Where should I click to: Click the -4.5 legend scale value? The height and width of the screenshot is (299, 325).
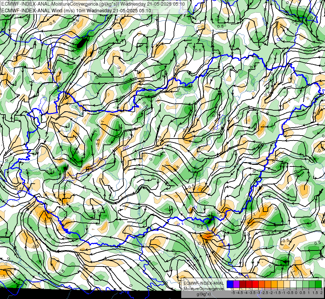240,293
